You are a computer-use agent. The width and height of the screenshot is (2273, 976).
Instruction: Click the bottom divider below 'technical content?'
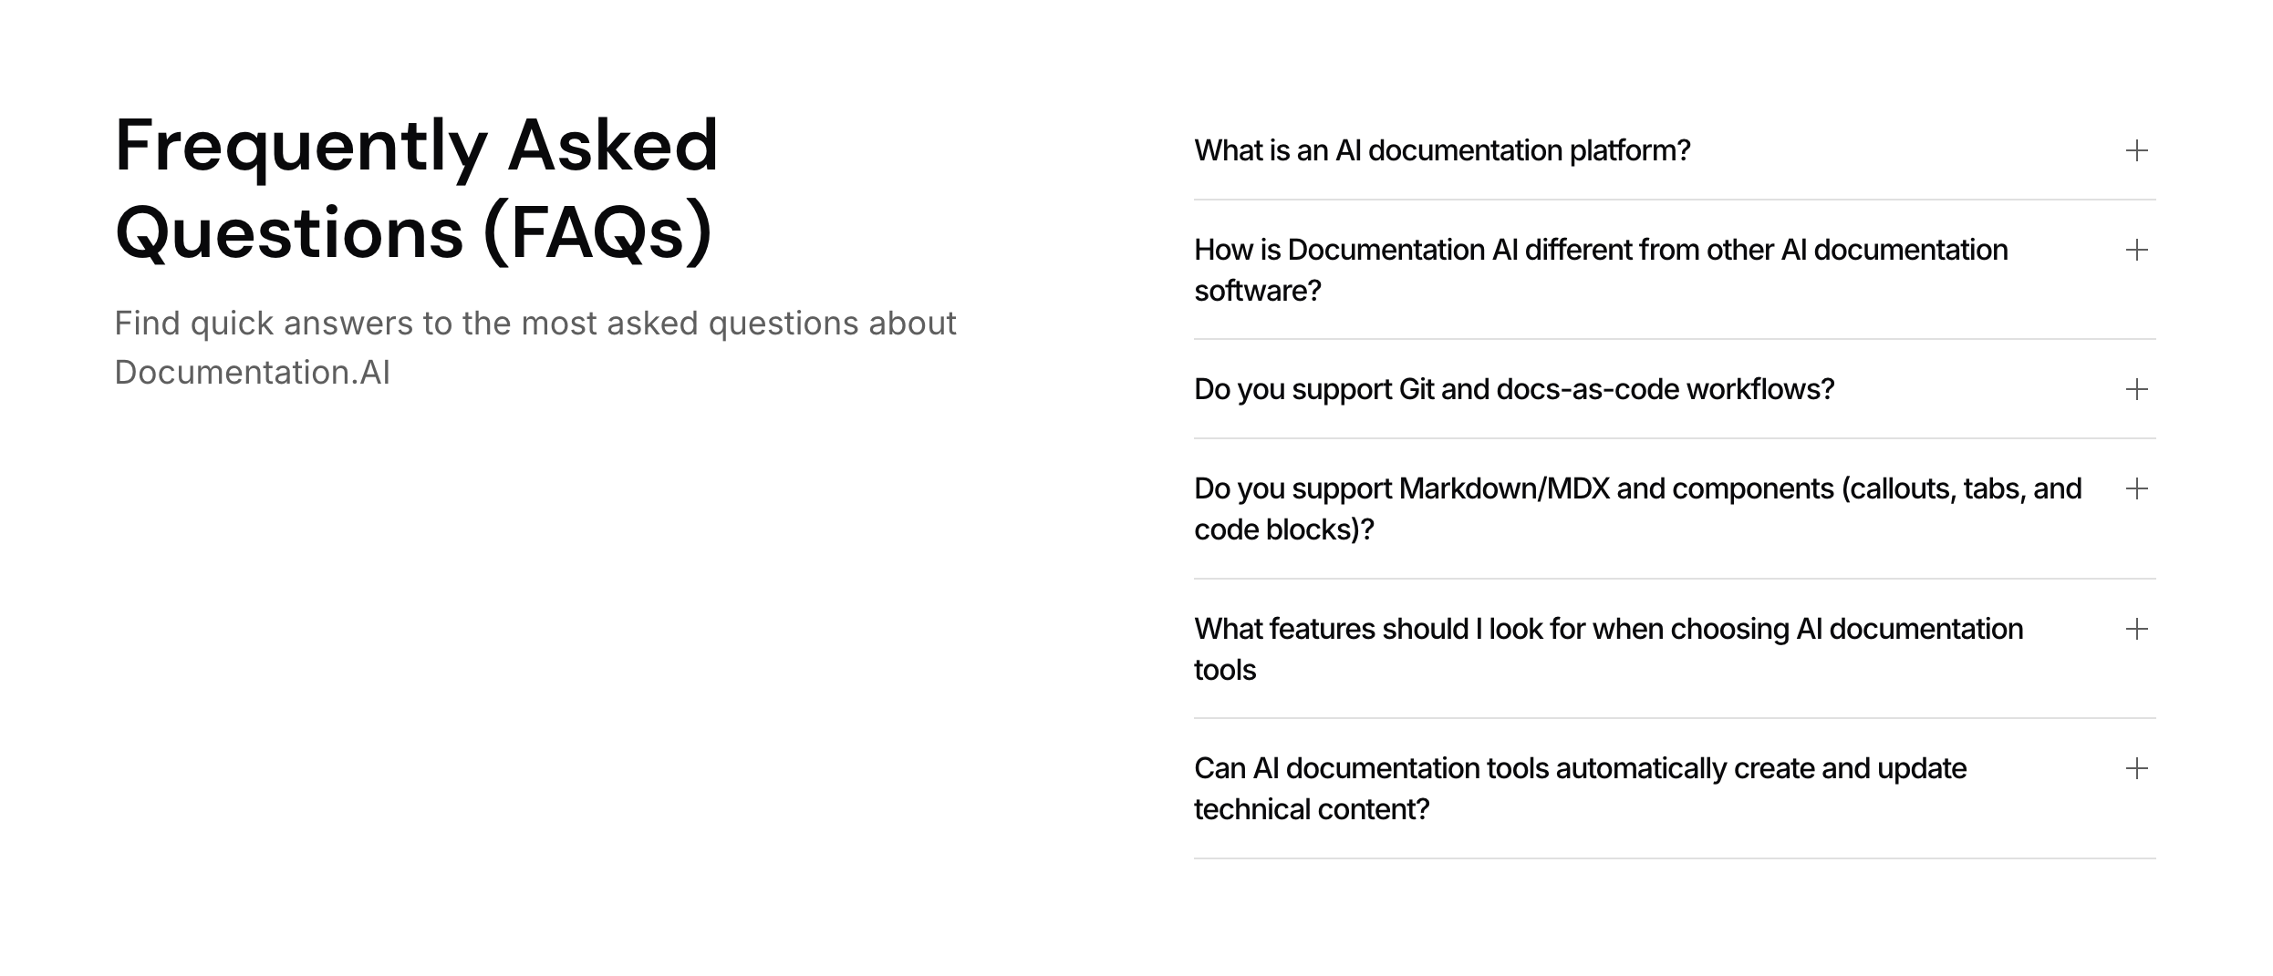click(x=1675, y=858)
